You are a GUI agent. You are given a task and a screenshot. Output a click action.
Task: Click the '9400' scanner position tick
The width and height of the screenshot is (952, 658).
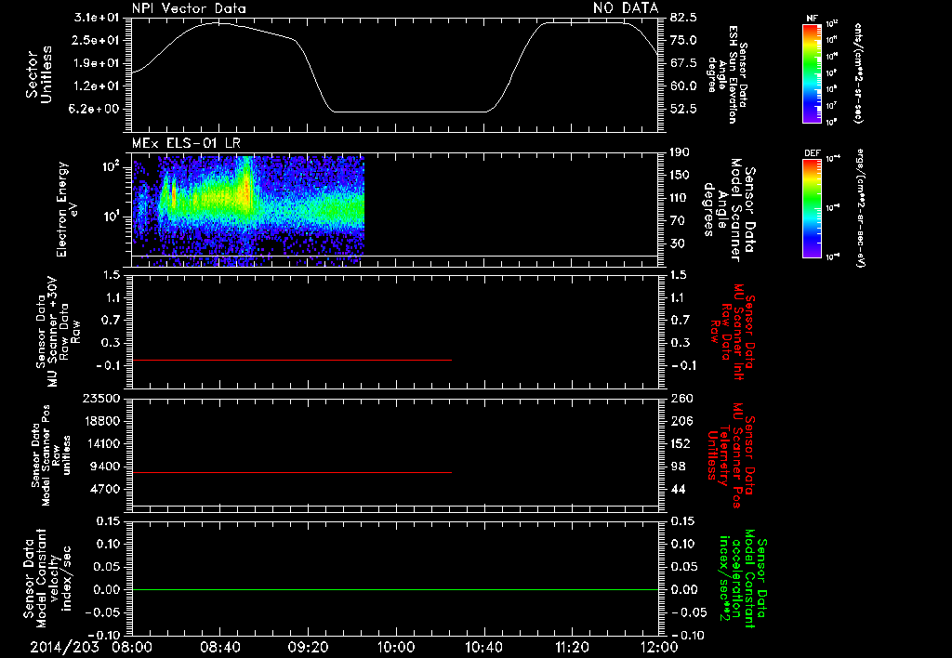point(105,467)
